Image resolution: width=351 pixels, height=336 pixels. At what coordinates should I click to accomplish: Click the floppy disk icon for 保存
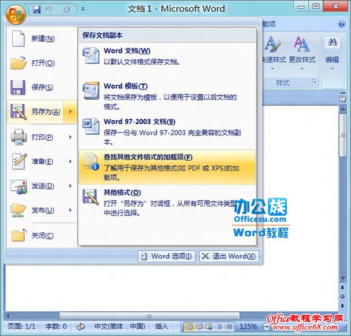pyautogui.click(x=18, y=88)
